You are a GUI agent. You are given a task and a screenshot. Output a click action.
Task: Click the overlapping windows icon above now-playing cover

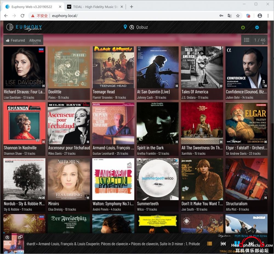[20, 237]
